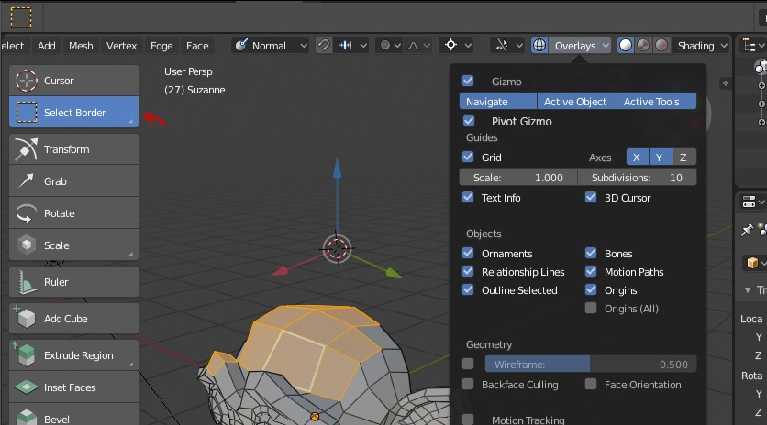
Task: Pick the Bevel tool
Action: 74,416
